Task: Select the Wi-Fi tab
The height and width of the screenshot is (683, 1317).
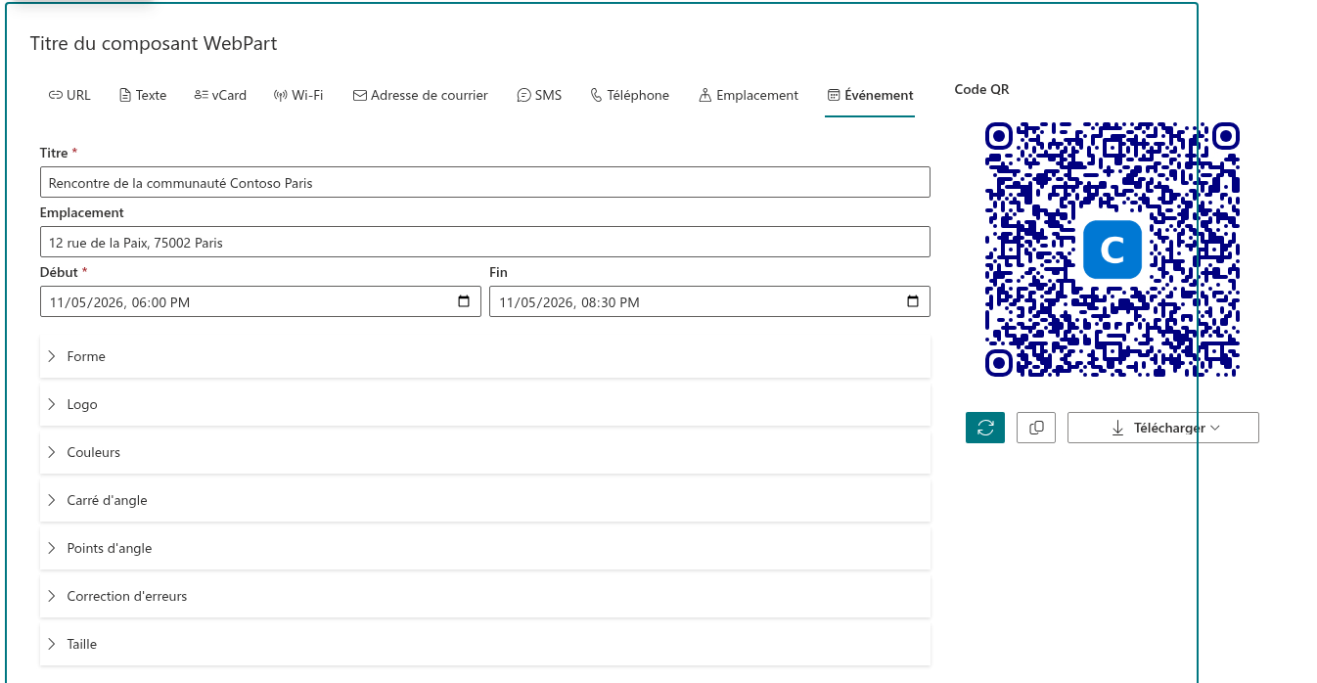Action: [298, 96]
